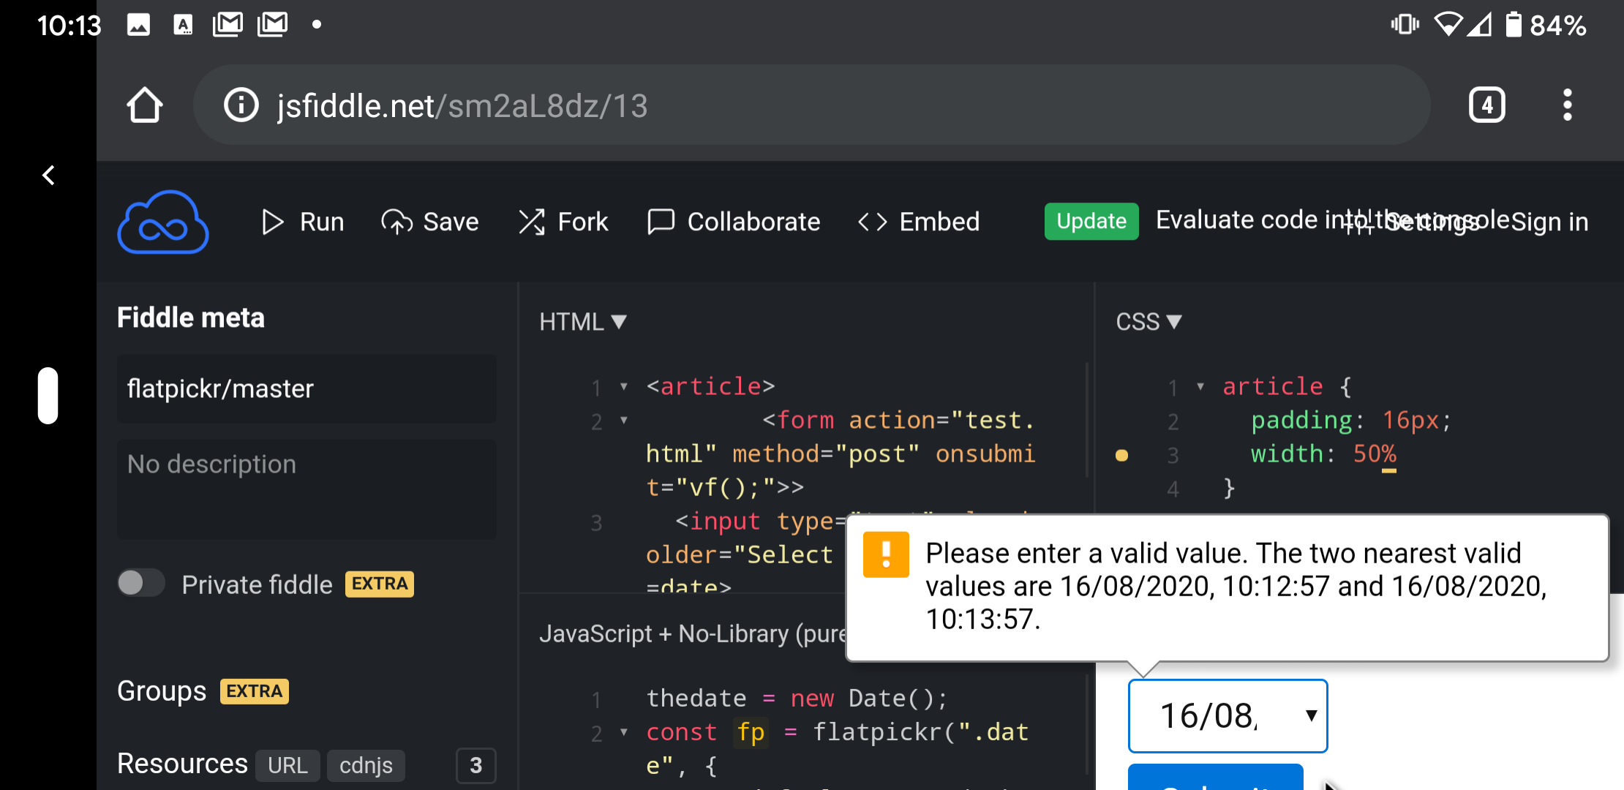Click the Groups heading

coord(162,691)
